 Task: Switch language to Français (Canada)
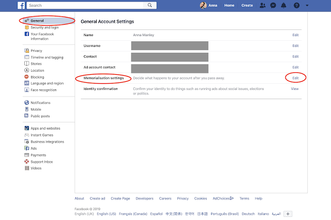coord(133,214)
